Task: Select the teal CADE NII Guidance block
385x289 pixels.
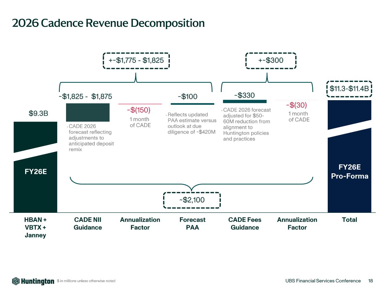Action: tap(88, 112)
